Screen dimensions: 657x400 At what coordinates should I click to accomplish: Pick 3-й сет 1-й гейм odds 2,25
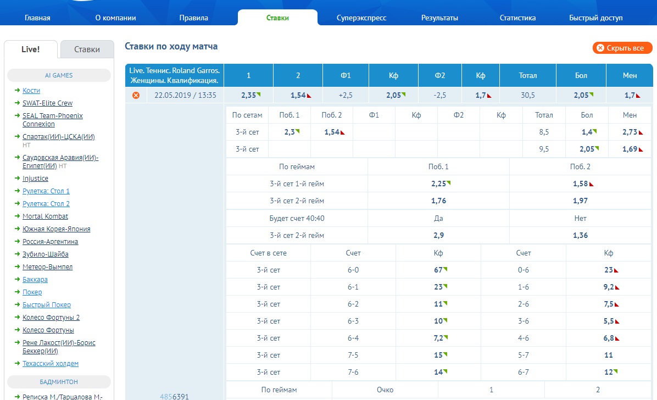439,184
